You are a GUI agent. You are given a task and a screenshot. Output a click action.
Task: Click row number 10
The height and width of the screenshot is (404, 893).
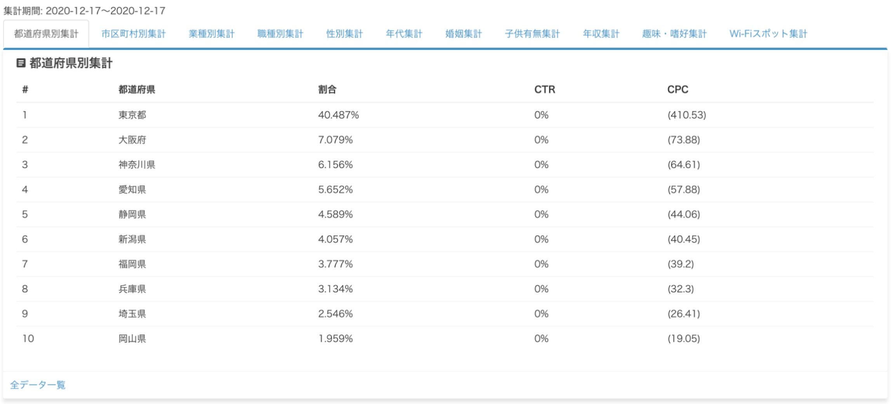coord(28,338)
